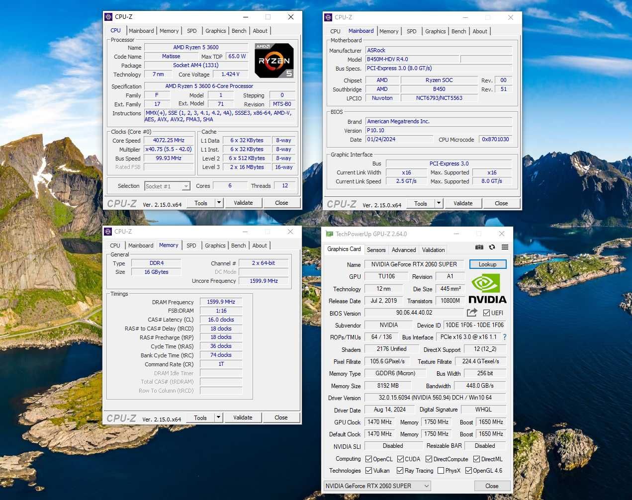Open CPU tab in Memory window

tap(115, 246)
